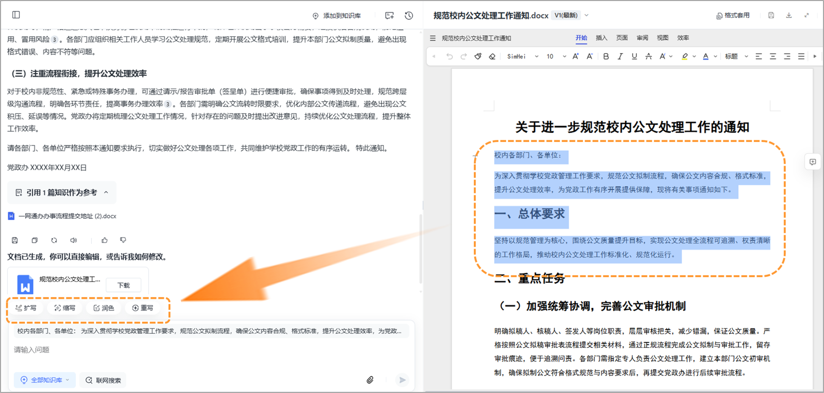Open the highlight color dropdown arrow

pyautogui.click(x=694, y=57)
